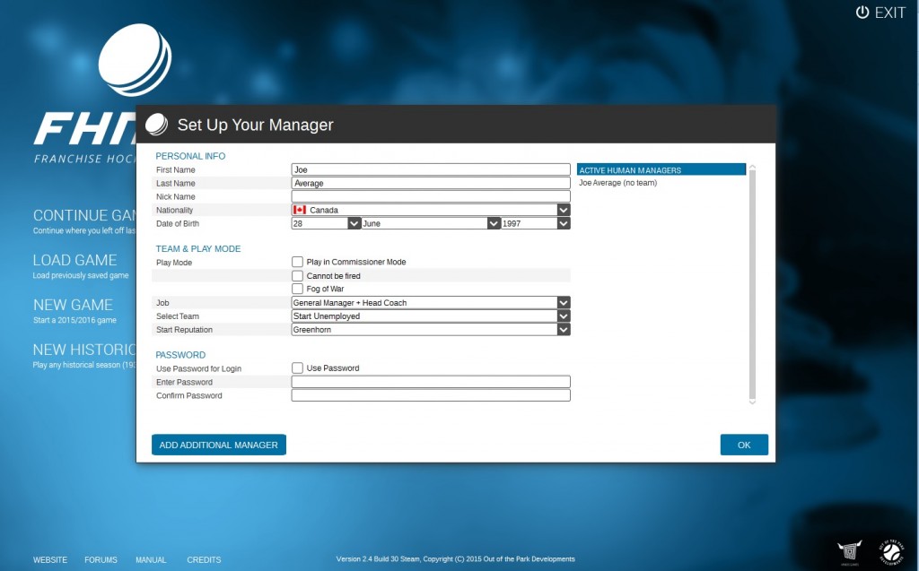Click the EXIT power icon
This screenshot has width=919, height=571.
click(862, 13)
